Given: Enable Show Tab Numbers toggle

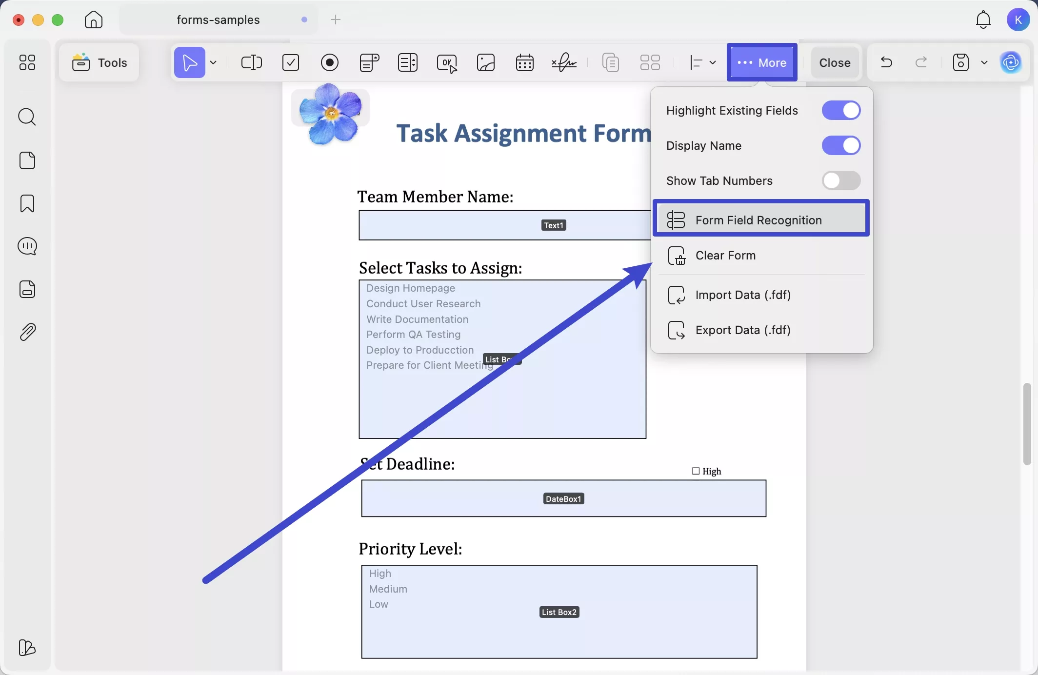Looking at the screenshot, I should click(x=841, y=180).
